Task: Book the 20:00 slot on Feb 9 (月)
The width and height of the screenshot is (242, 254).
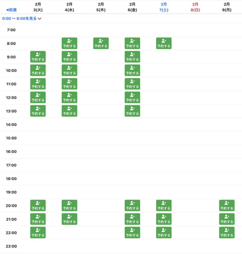Action: coord(227,206)
